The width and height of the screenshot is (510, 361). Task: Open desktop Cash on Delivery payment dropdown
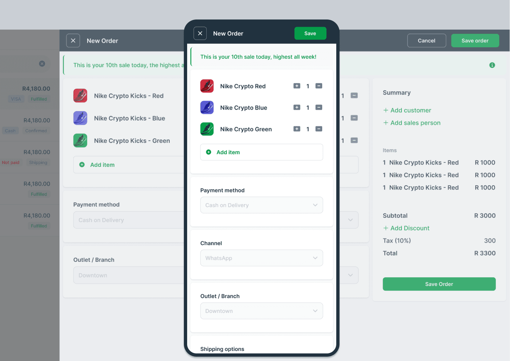click(x=128, y=220)
